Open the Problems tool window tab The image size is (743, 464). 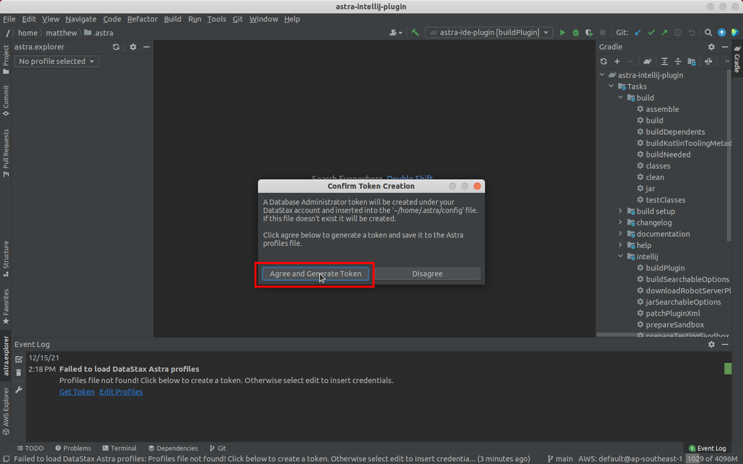(73, 448)
